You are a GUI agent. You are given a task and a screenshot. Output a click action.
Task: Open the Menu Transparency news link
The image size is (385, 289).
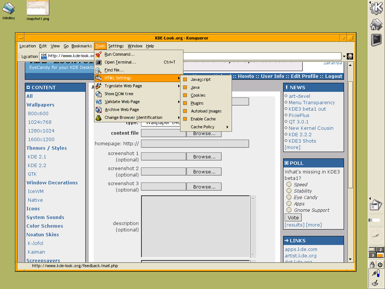312,102
